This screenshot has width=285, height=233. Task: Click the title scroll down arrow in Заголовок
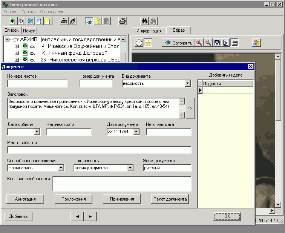tap(182, 115)
